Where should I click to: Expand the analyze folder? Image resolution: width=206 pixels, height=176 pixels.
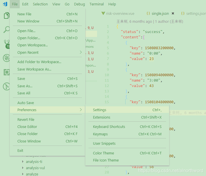(x=23, y=174)
